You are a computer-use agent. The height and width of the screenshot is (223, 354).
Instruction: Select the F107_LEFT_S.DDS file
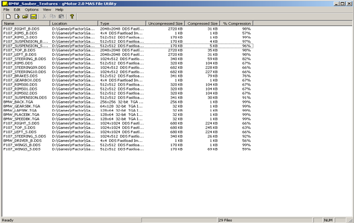[20, 132]
